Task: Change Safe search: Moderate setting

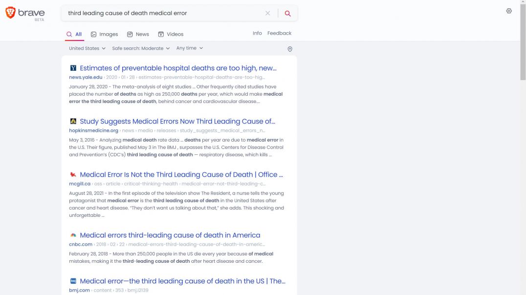Action: [140, 48]
